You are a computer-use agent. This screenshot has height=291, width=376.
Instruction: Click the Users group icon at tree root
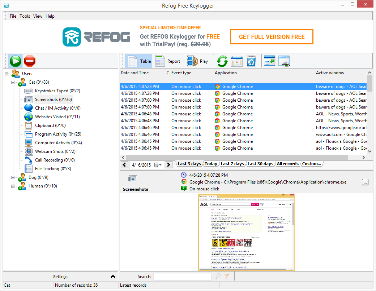click(16, 74)
